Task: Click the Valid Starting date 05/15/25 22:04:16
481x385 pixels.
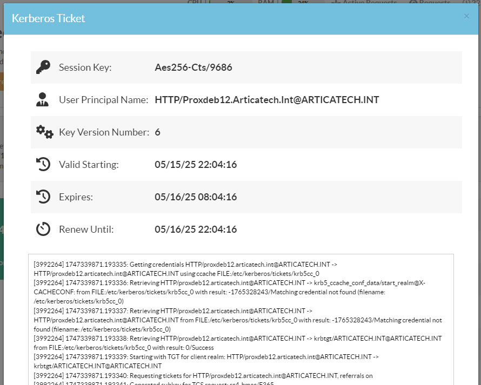Action: 195,165
